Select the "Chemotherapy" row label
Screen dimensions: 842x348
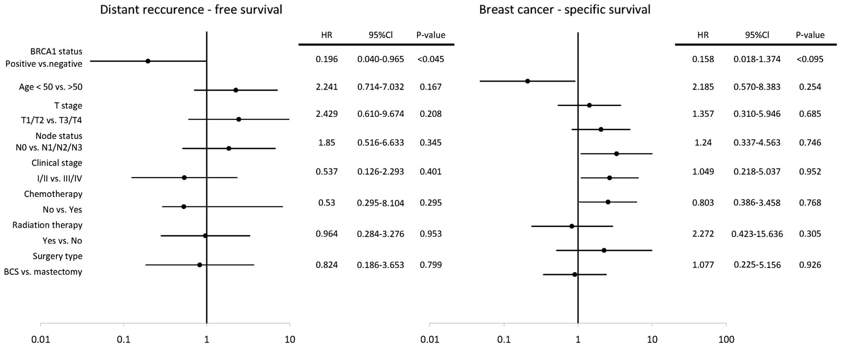[x=53, y=194]
